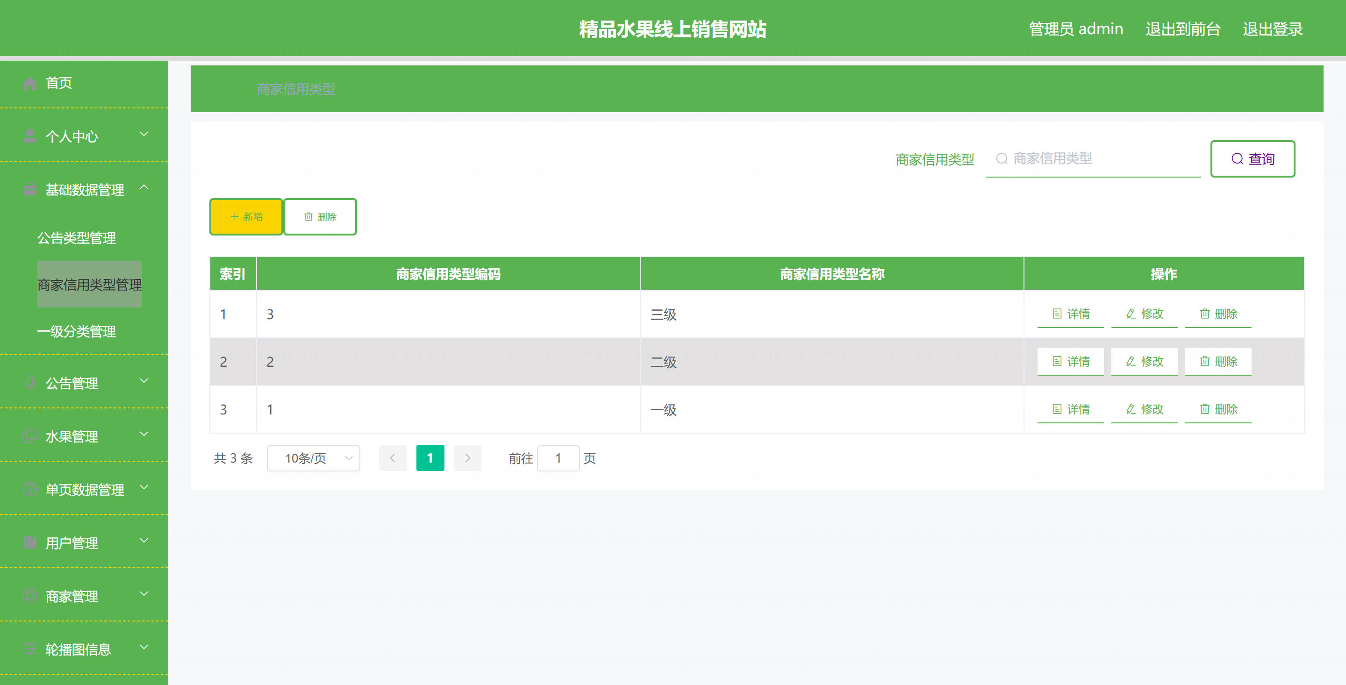The height and width of the screenshot is (685, 1346).
Task: Click 退出登录 link in header
Action: coord(1272,29)
